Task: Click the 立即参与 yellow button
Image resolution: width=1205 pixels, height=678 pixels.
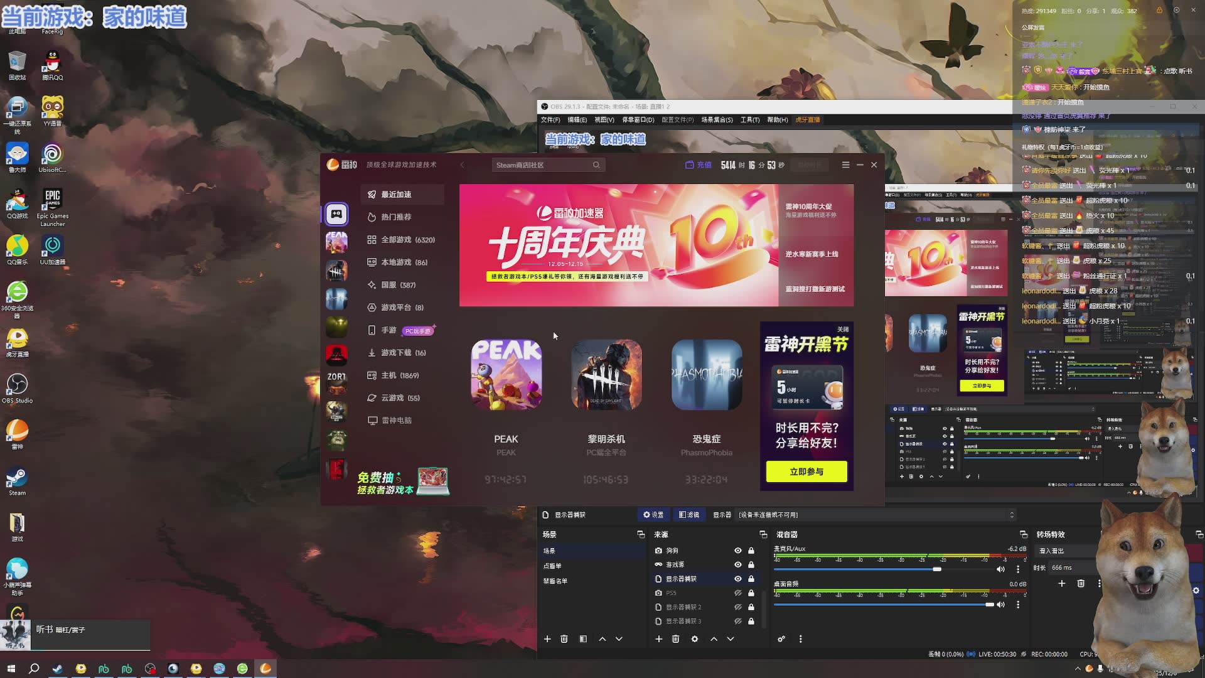Action: (x=806, y=471)
